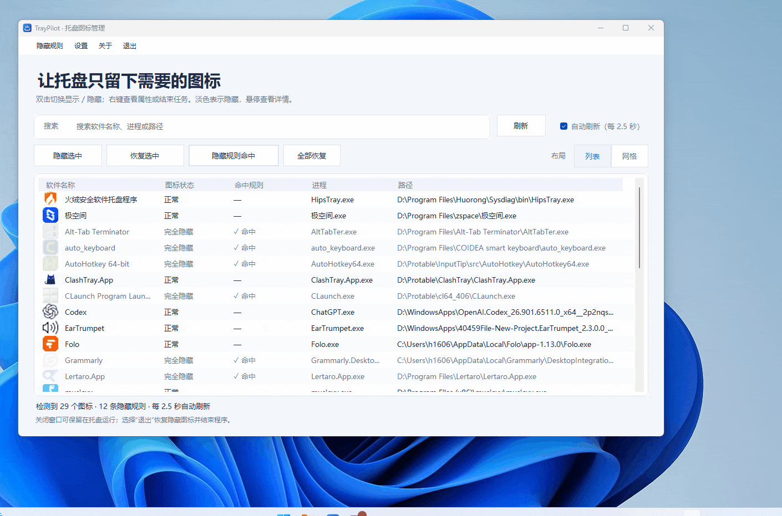Select the Codex name text
Image resolution: width=782 pixels, height=516 pixels.
click(x=76, y=312)
